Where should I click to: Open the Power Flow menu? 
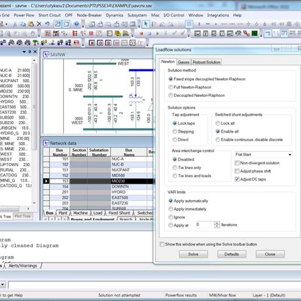pos(24,15)
